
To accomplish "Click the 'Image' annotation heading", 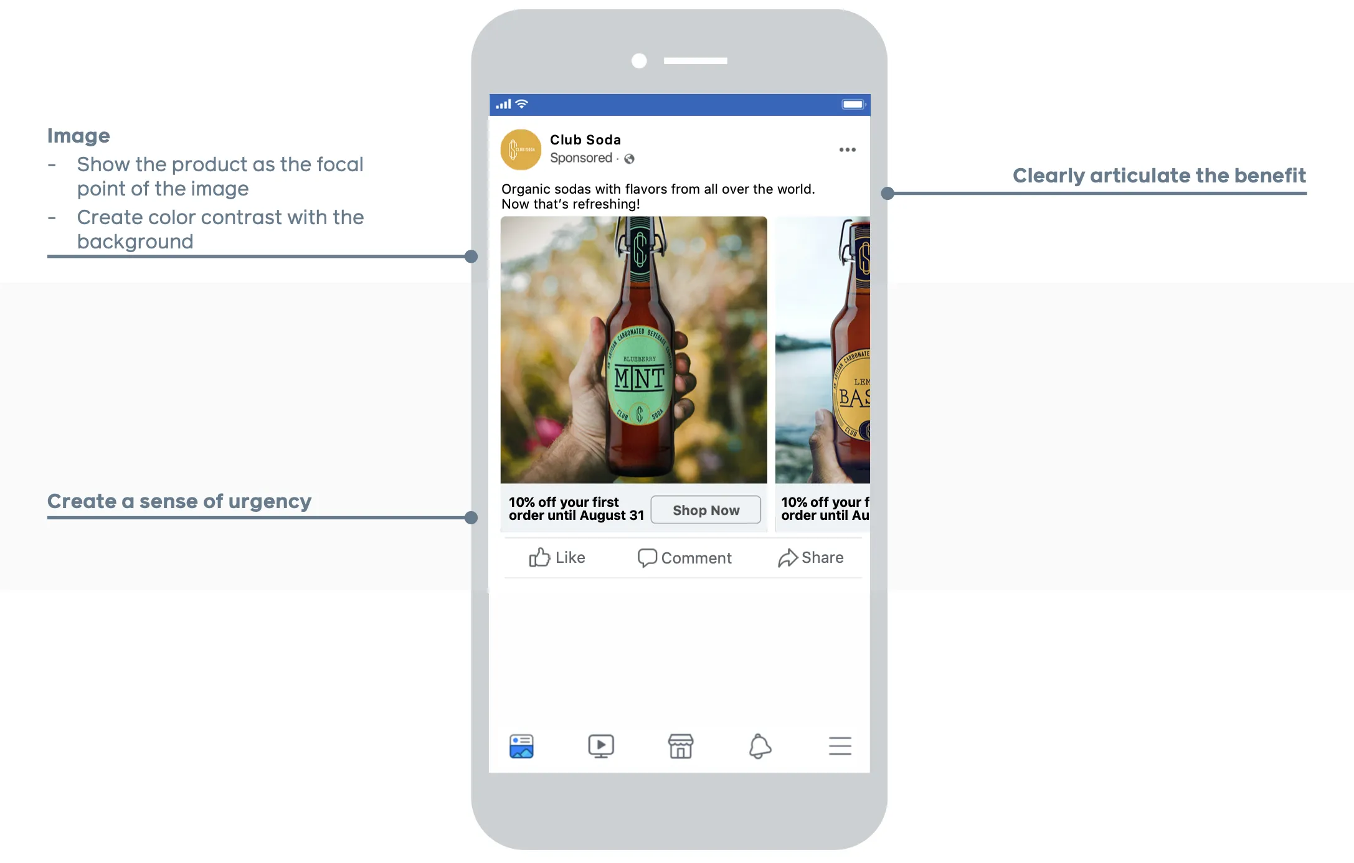I will coord(78,136).
